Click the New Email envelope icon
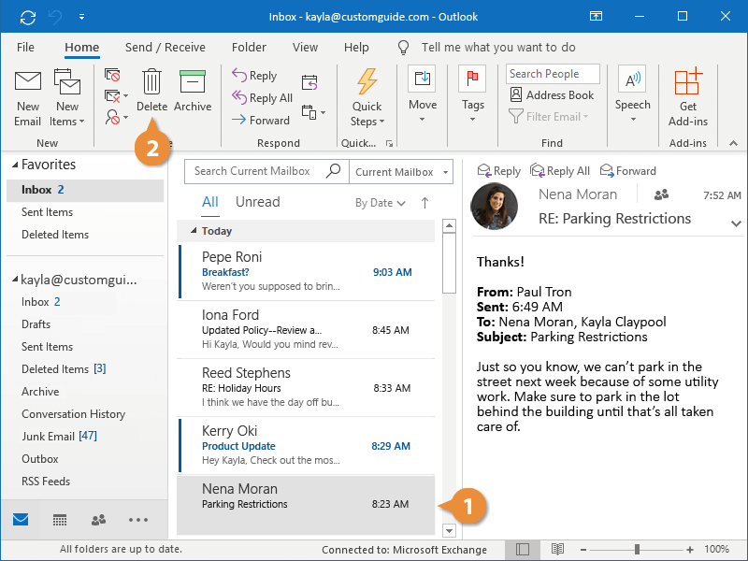Screen dimensions: 748x561 coord(28,81)
